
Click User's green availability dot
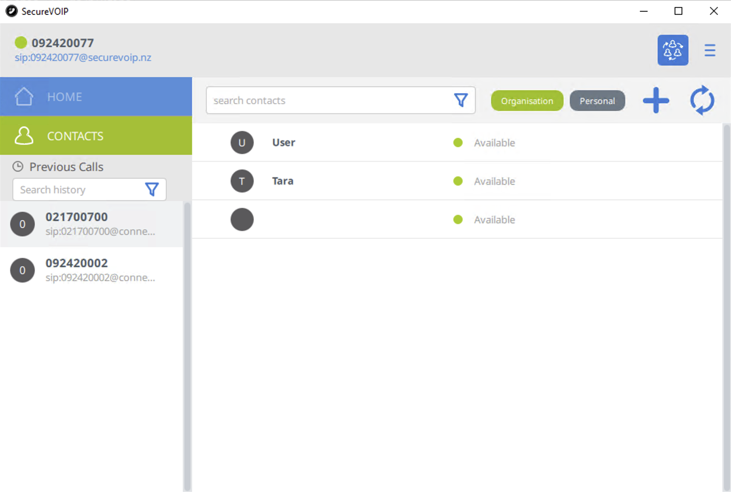[x=458, y=142]
